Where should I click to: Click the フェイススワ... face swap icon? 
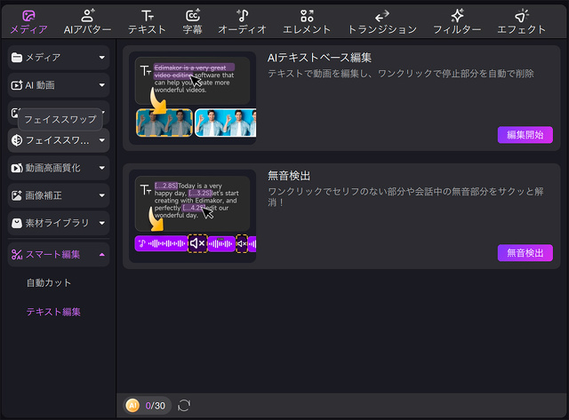[17, 140]
